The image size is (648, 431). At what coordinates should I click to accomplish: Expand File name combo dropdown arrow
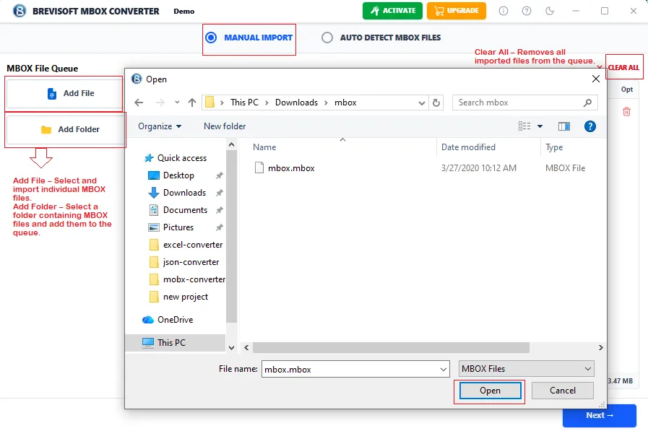tap(444, 369)
